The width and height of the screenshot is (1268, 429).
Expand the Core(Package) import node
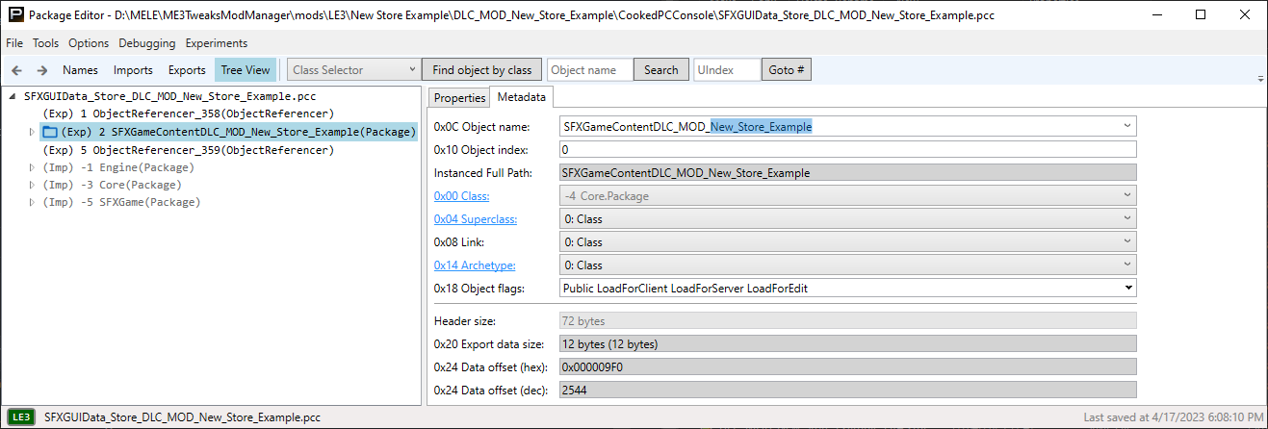[x=33, y=185]
